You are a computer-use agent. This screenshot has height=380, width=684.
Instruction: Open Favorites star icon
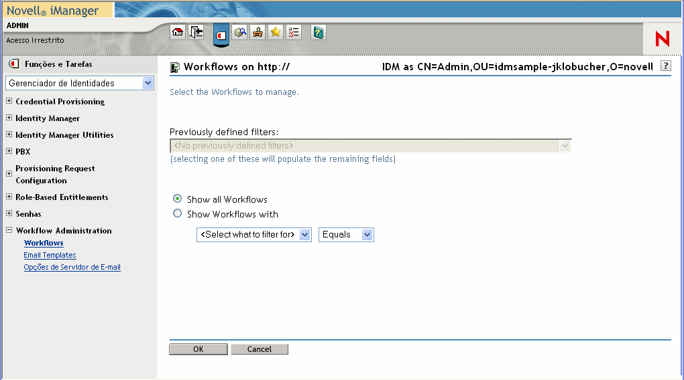(276, 32)
